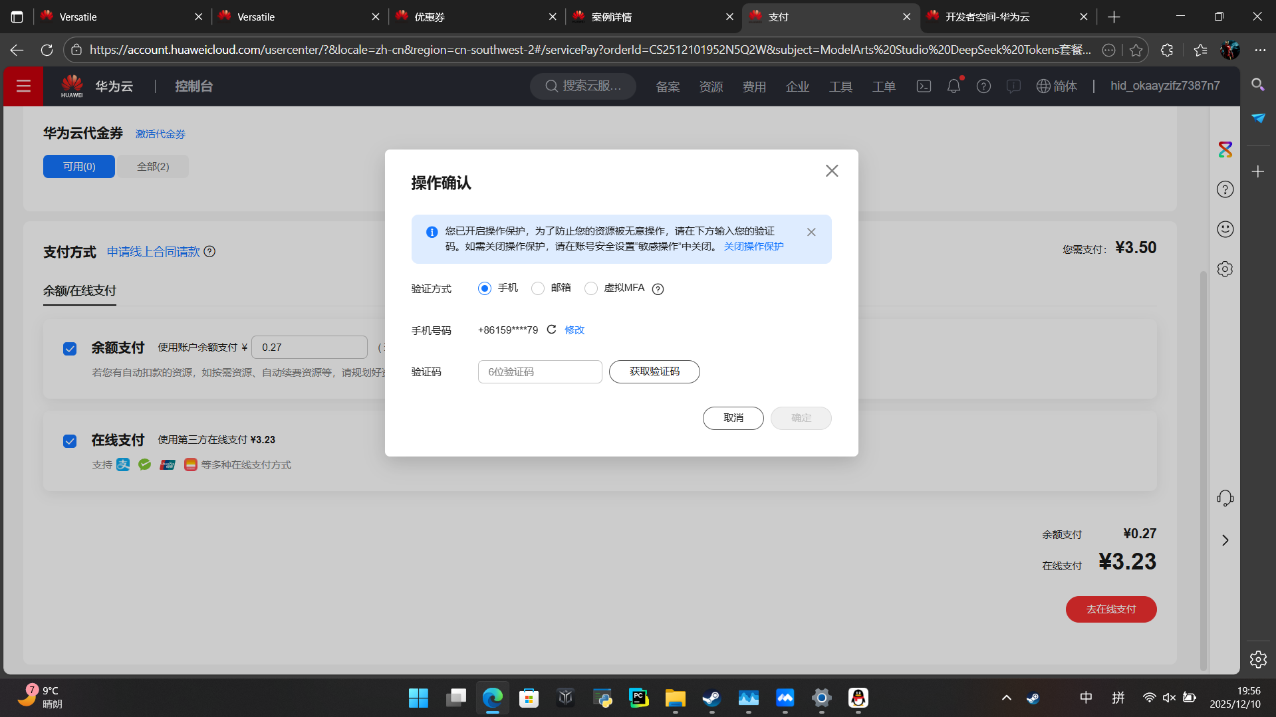Open the notifications bell

pos(954,86)
